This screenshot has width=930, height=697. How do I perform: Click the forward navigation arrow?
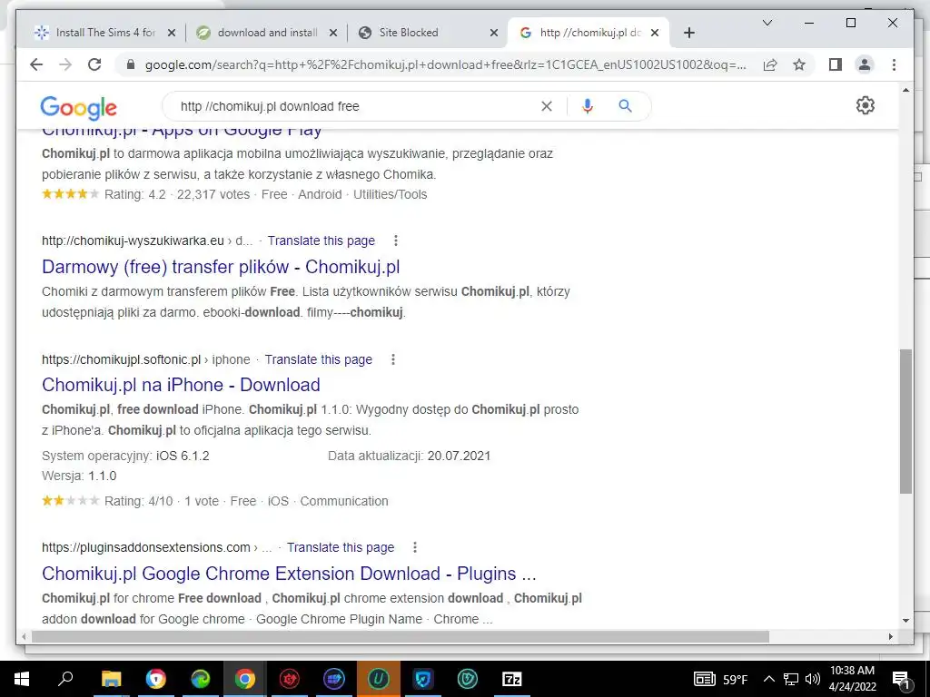click(x=65, y=64)
